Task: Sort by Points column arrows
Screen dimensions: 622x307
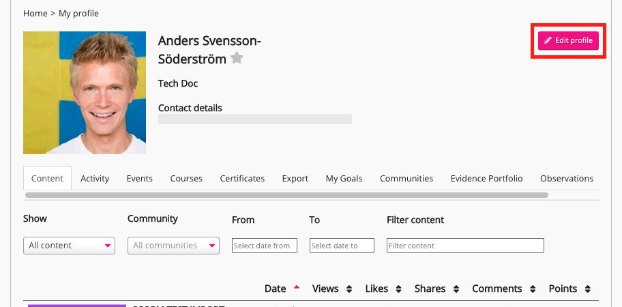Action: coord(587,289)
